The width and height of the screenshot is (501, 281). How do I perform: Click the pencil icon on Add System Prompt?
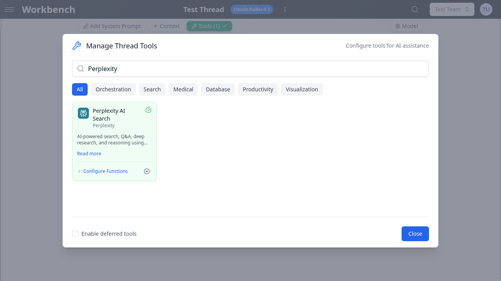(86, 26)
